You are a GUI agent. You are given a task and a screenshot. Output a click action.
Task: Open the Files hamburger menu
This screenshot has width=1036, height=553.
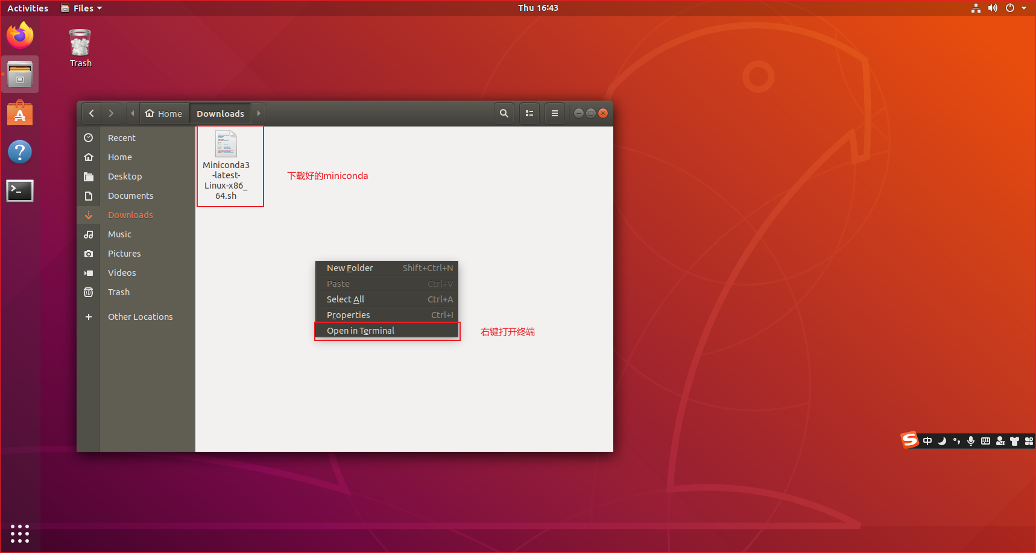(555, 113)
